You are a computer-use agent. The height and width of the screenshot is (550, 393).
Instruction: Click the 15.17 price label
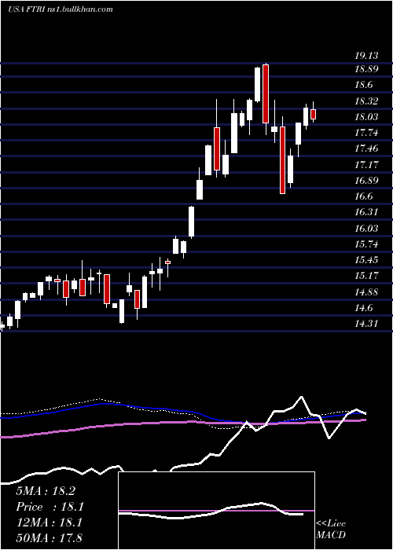click(x=366, y=276)
